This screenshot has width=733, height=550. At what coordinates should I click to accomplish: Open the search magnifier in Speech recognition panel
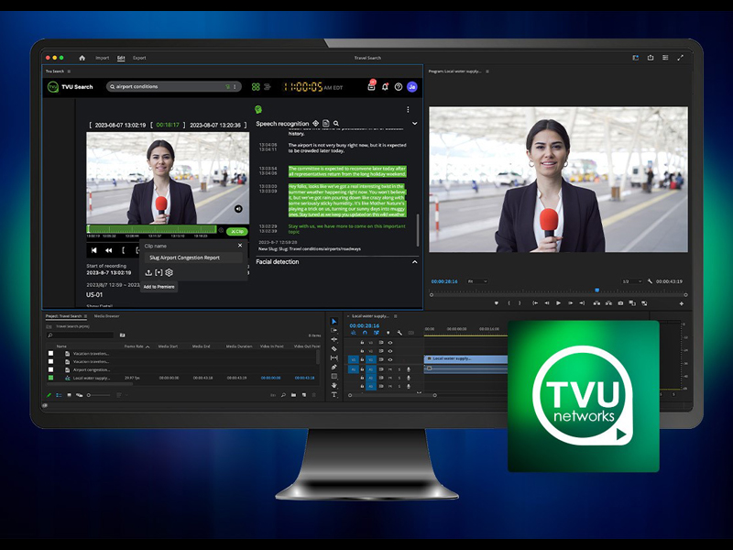[335, 124]
